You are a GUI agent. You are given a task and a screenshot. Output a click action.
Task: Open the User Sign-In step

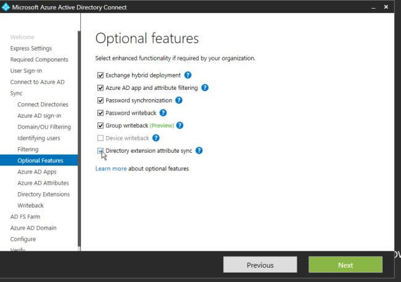pos(26,71)
